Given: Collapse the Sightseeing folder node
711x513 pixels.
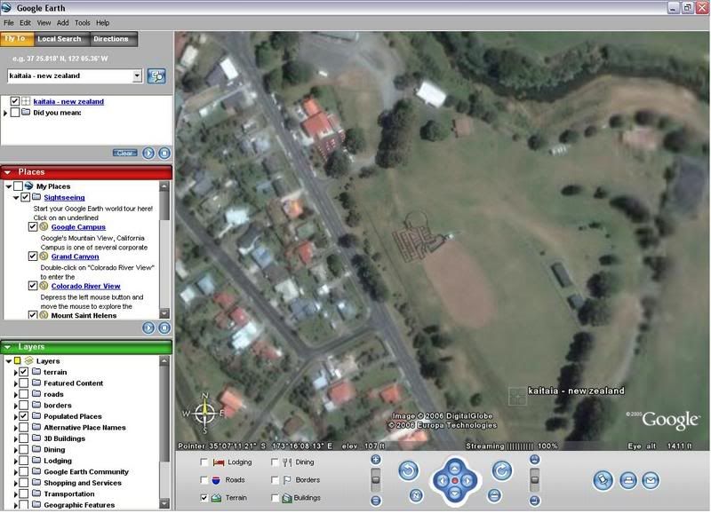Looking at the screenshot, I should [16, 198].
